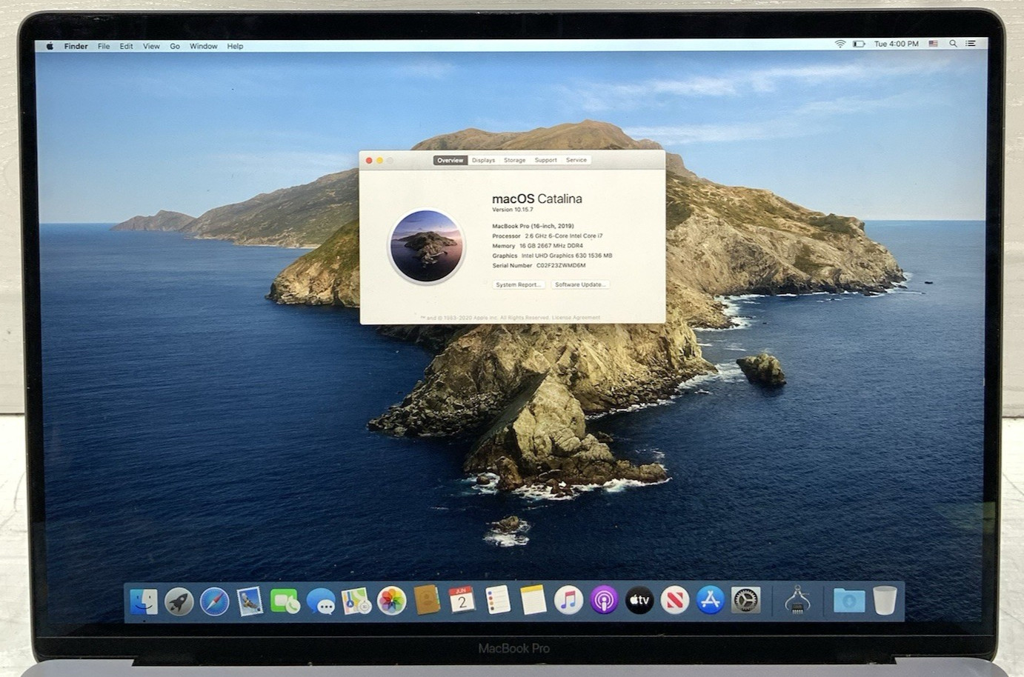Open FaceTime from the Dock

285,601
